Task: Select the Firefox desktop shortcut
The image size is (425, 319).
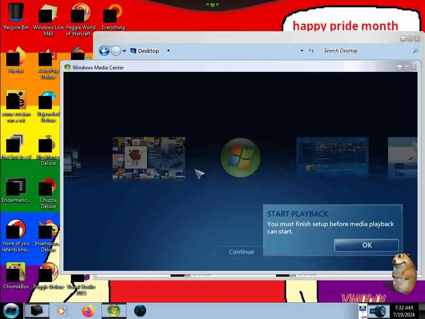Action: click(x=16, y=60)
